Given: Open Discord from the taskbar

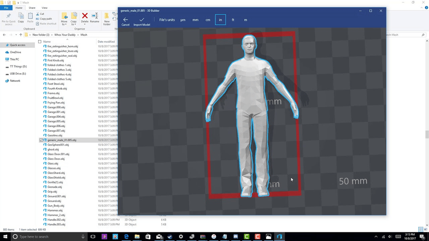Looking at the screenshot, I should click(x=236, y=236).
